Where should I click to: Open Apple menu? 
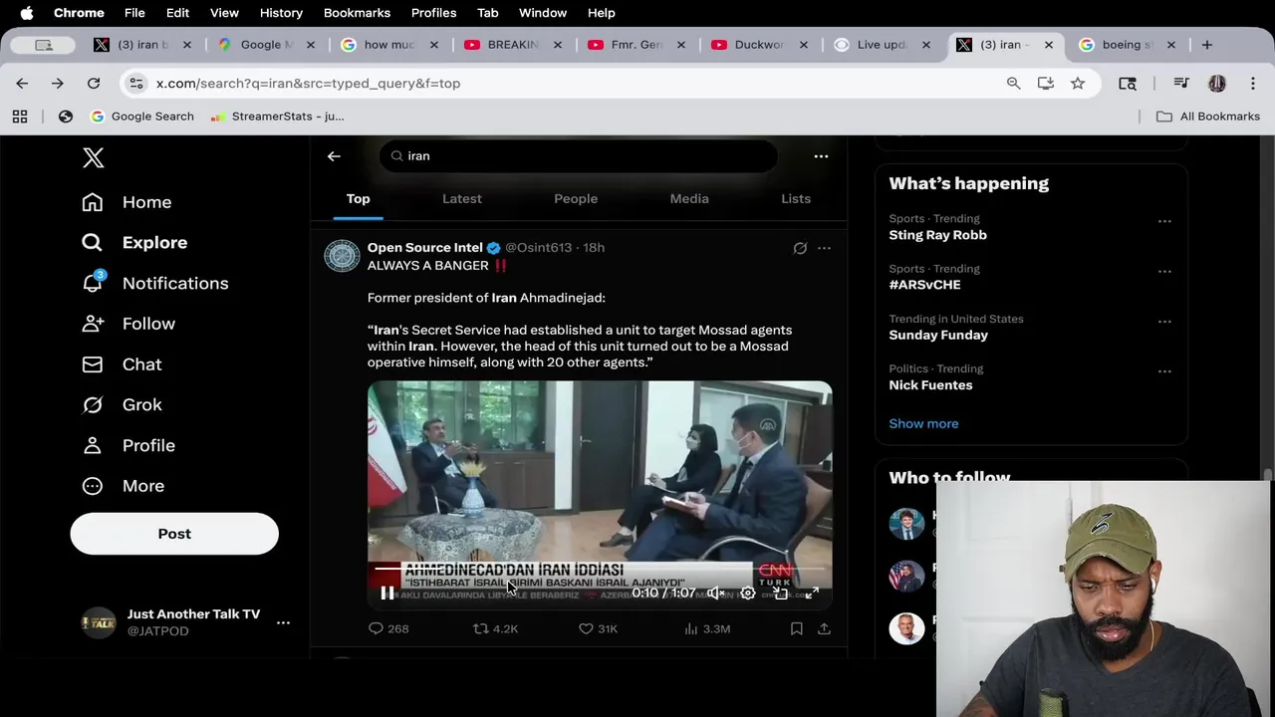(27, 13)
